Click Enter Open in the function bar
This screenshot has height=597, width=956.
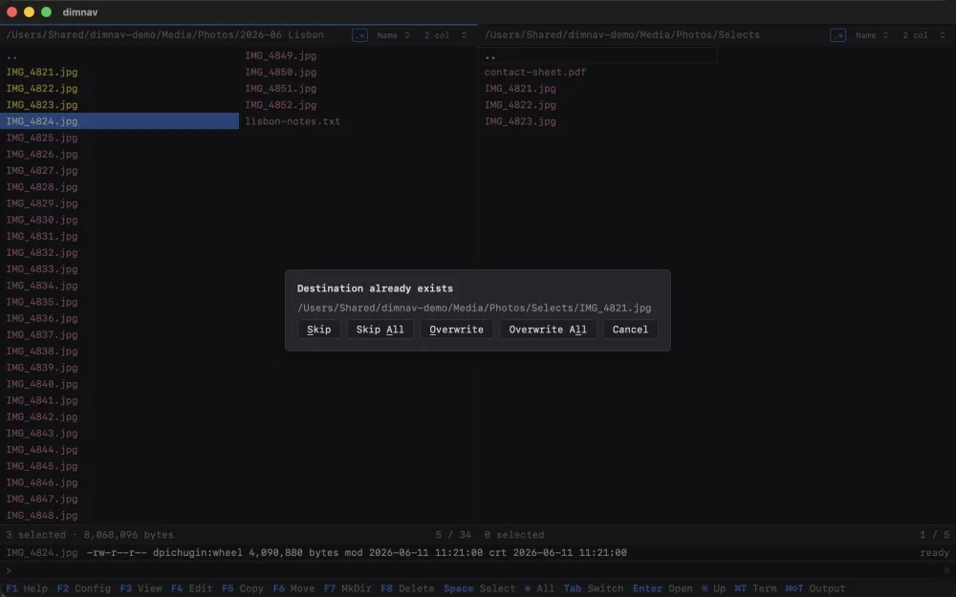tap(663, 588)
